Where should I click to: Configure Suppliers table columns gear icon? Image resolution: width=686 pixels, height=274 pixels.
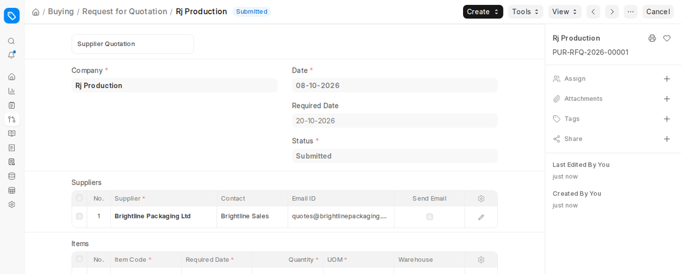click(x=481, y=199)
